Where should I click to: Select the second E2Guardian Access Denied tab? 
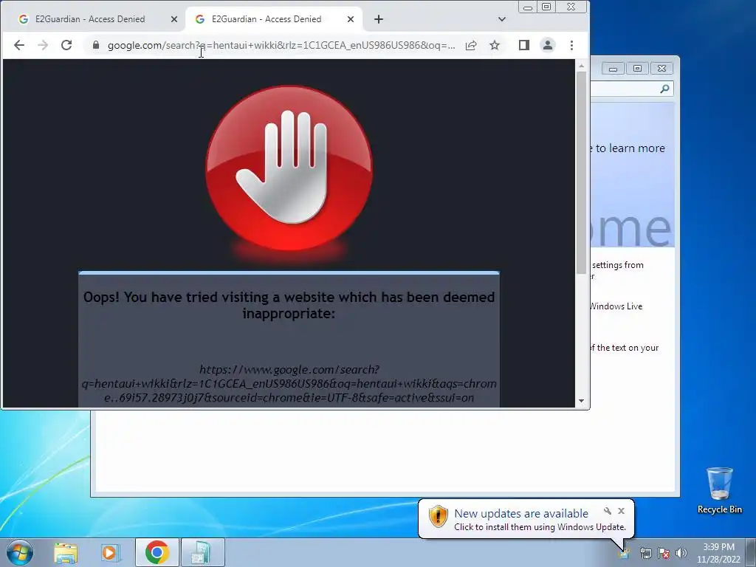click(267, 19)
